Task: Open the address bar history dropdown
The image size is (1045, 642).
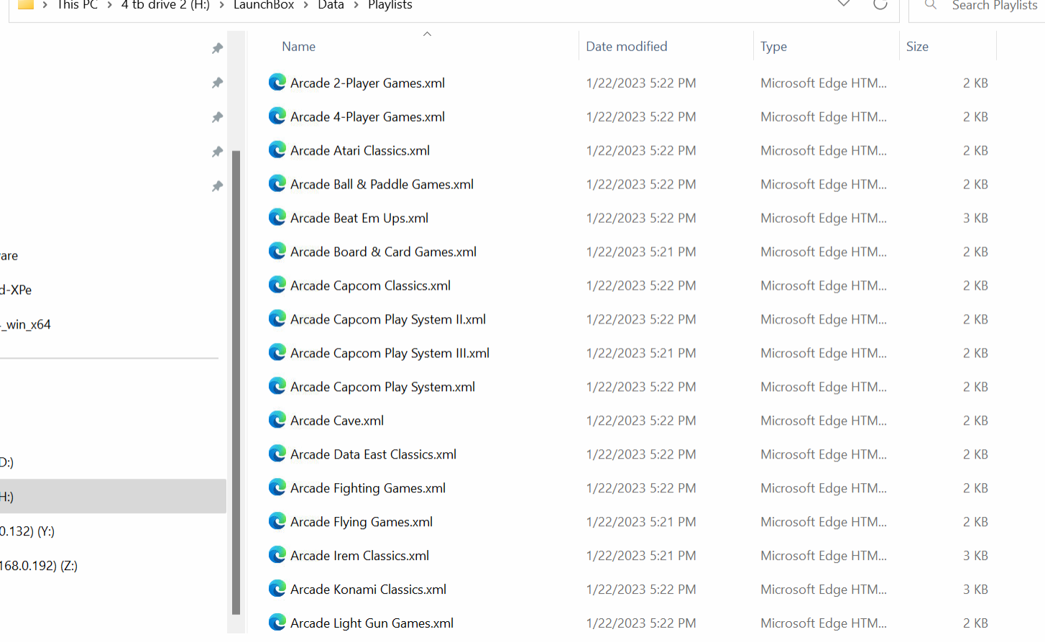Action: pos(844,4)
